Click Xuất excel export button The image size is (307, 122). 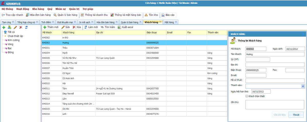(x=125, y=27)
